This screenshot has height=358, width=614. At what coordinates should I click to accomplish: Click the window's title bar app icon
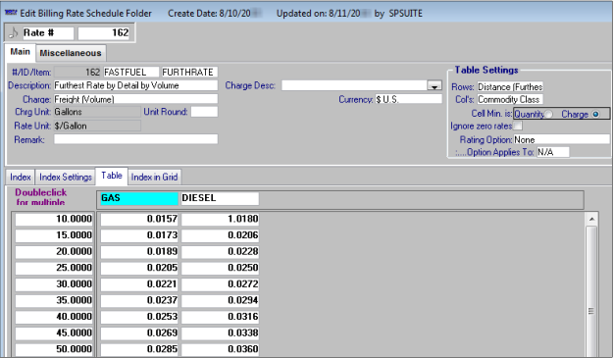(x=11, y=13)
